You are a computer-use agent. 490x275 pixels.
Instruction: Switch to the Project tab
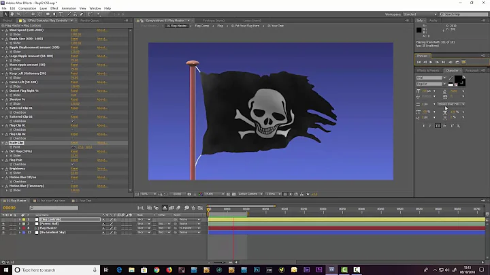(7, 20)
